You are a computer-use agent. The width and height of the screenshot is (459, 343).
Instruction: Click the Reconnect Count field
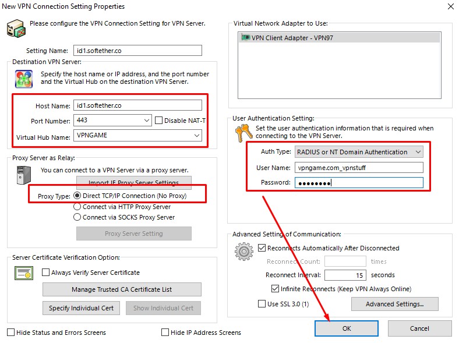point(345,261)
